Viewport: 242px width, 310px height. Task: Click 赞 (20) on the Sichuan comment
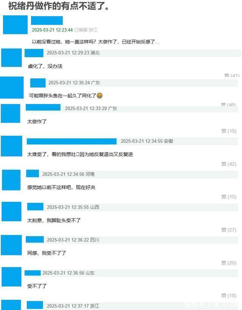pyautogui.click(x=229, y=263)
